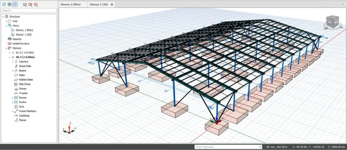
Task: Select the Ribbed Slabs tree item
Action: (26, 80)
